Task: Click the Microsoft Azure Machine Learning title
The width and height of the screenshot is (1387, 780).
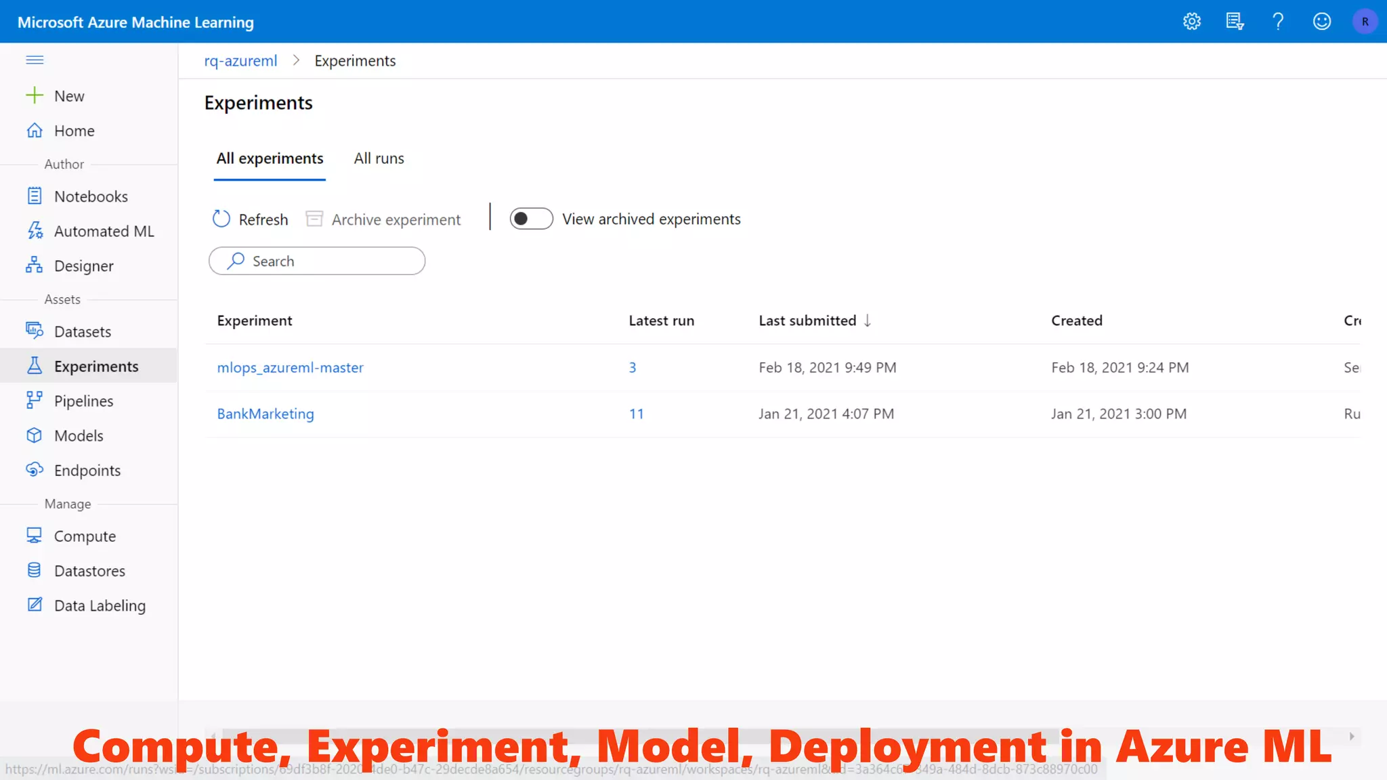Action: (135, 22)
